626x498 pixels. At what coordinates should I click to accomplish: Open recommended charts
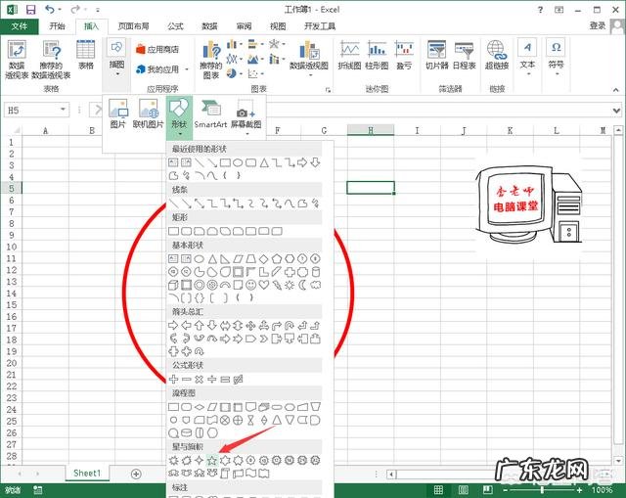[x=211, y=60]
